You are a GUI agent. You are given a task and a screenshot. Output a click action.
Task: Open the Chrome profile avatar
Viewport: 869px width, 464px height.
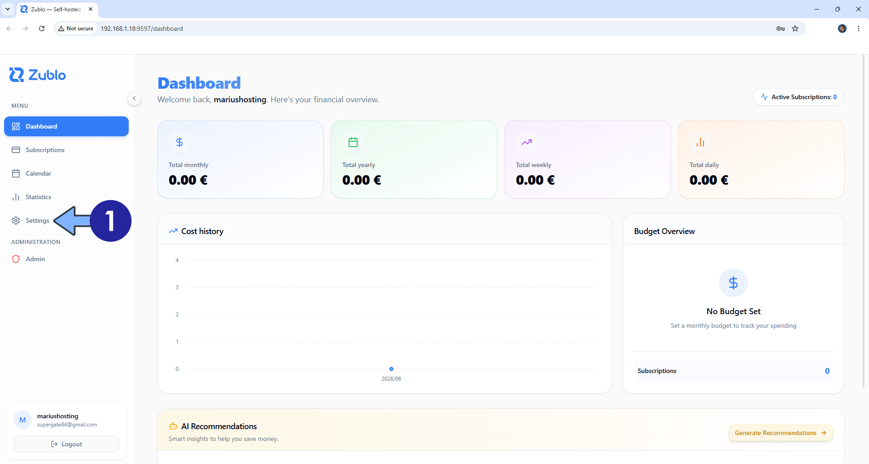[842, 29]
